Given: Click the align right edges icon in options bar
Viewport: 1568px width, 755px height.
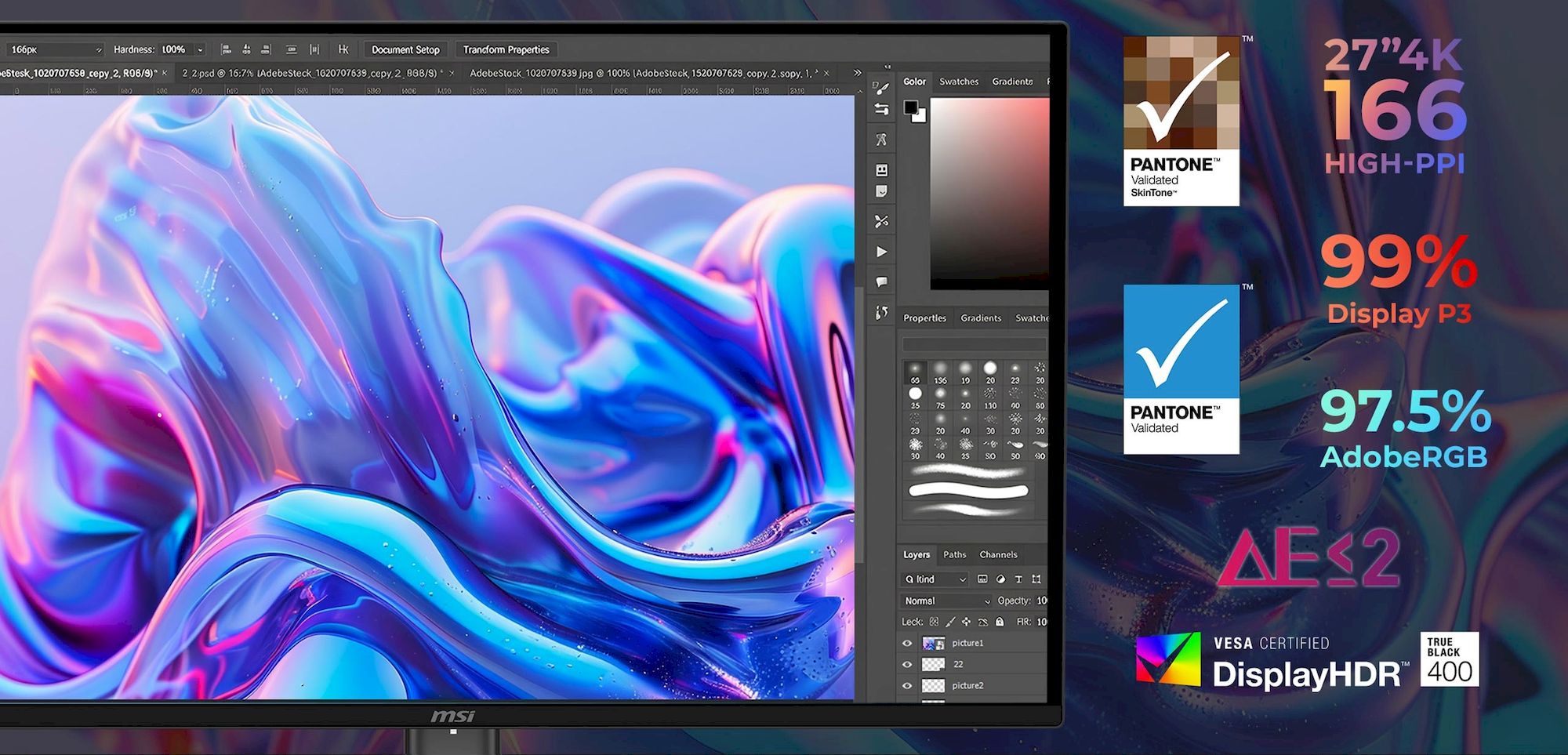Looking at the screenshot, I should pos(266,49).
